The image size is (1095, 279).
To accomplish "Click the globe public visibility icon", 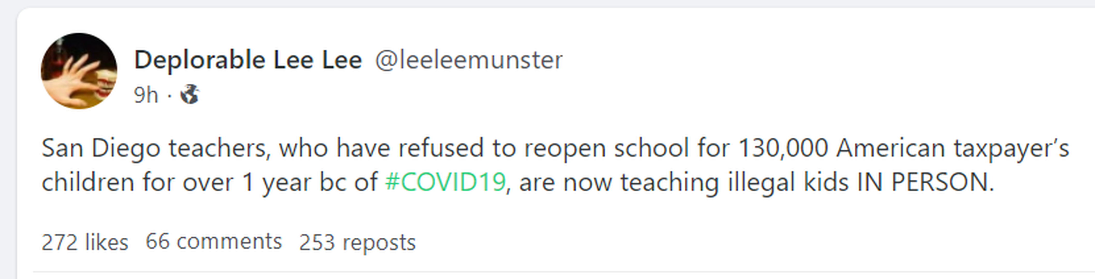I will coord(190,94).
